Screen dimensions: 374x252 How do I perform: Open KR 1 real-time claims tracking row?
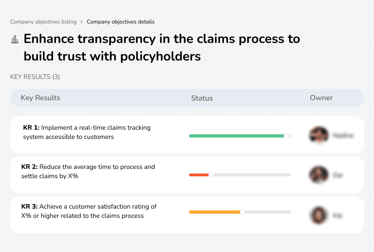(87, 132)
